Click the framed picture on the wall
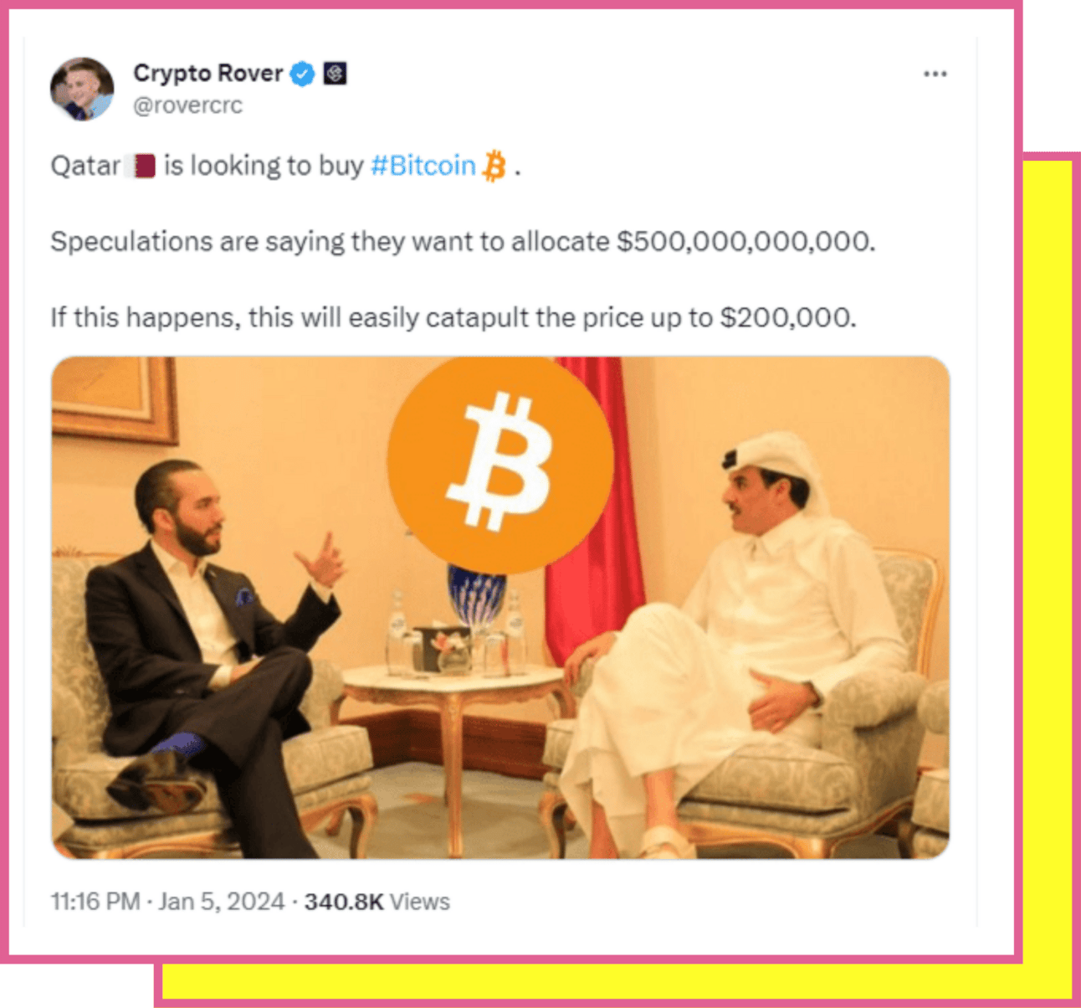Screen dimensions: 1081x1008 click(114, 399)
